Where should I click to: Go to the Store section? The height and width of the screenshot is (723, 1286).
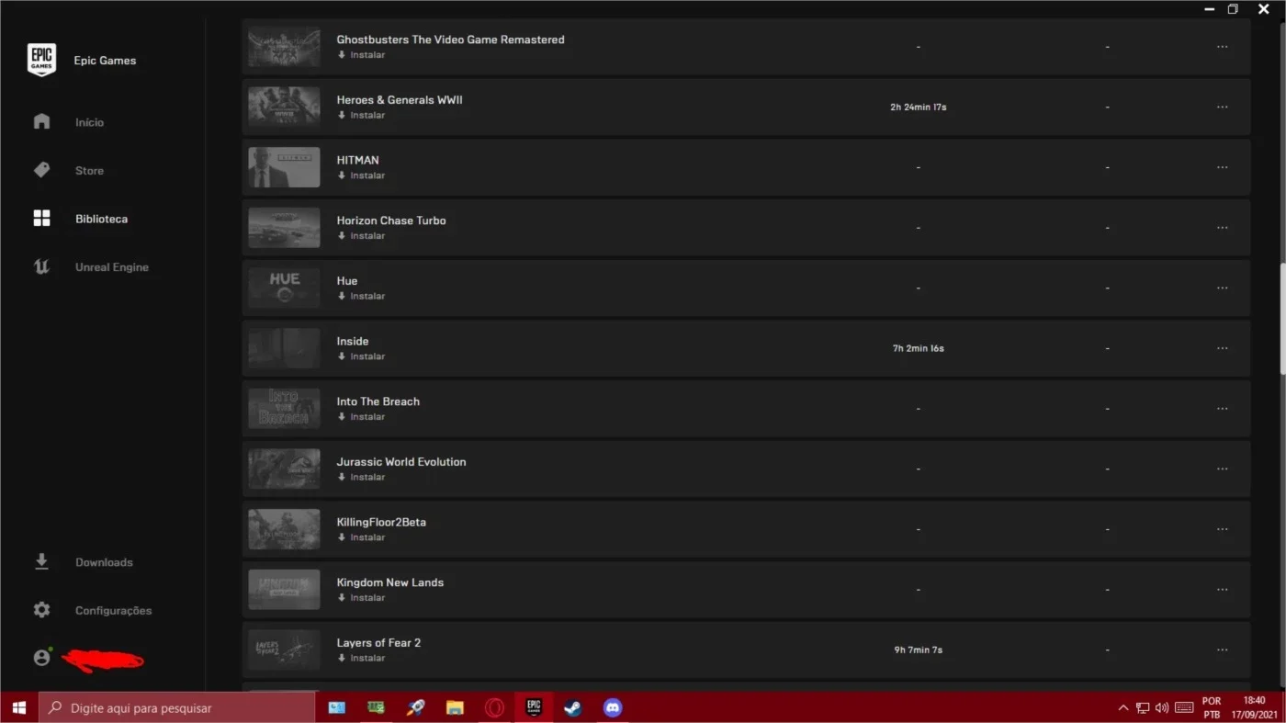tap(89, 171)
